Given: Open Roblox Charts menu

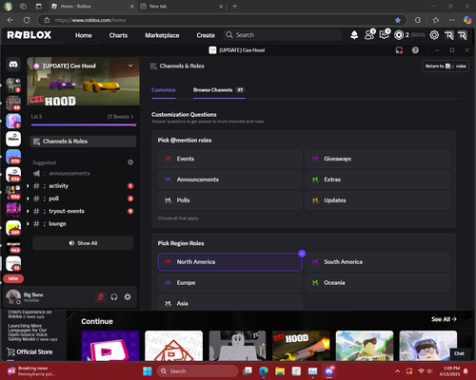Looking at the screenshot, I should click(118, 35).
